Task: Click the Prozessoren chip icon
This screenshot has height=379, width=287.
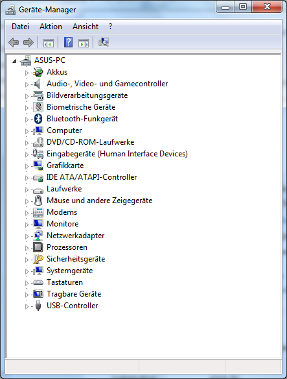Action: [38, 247]
